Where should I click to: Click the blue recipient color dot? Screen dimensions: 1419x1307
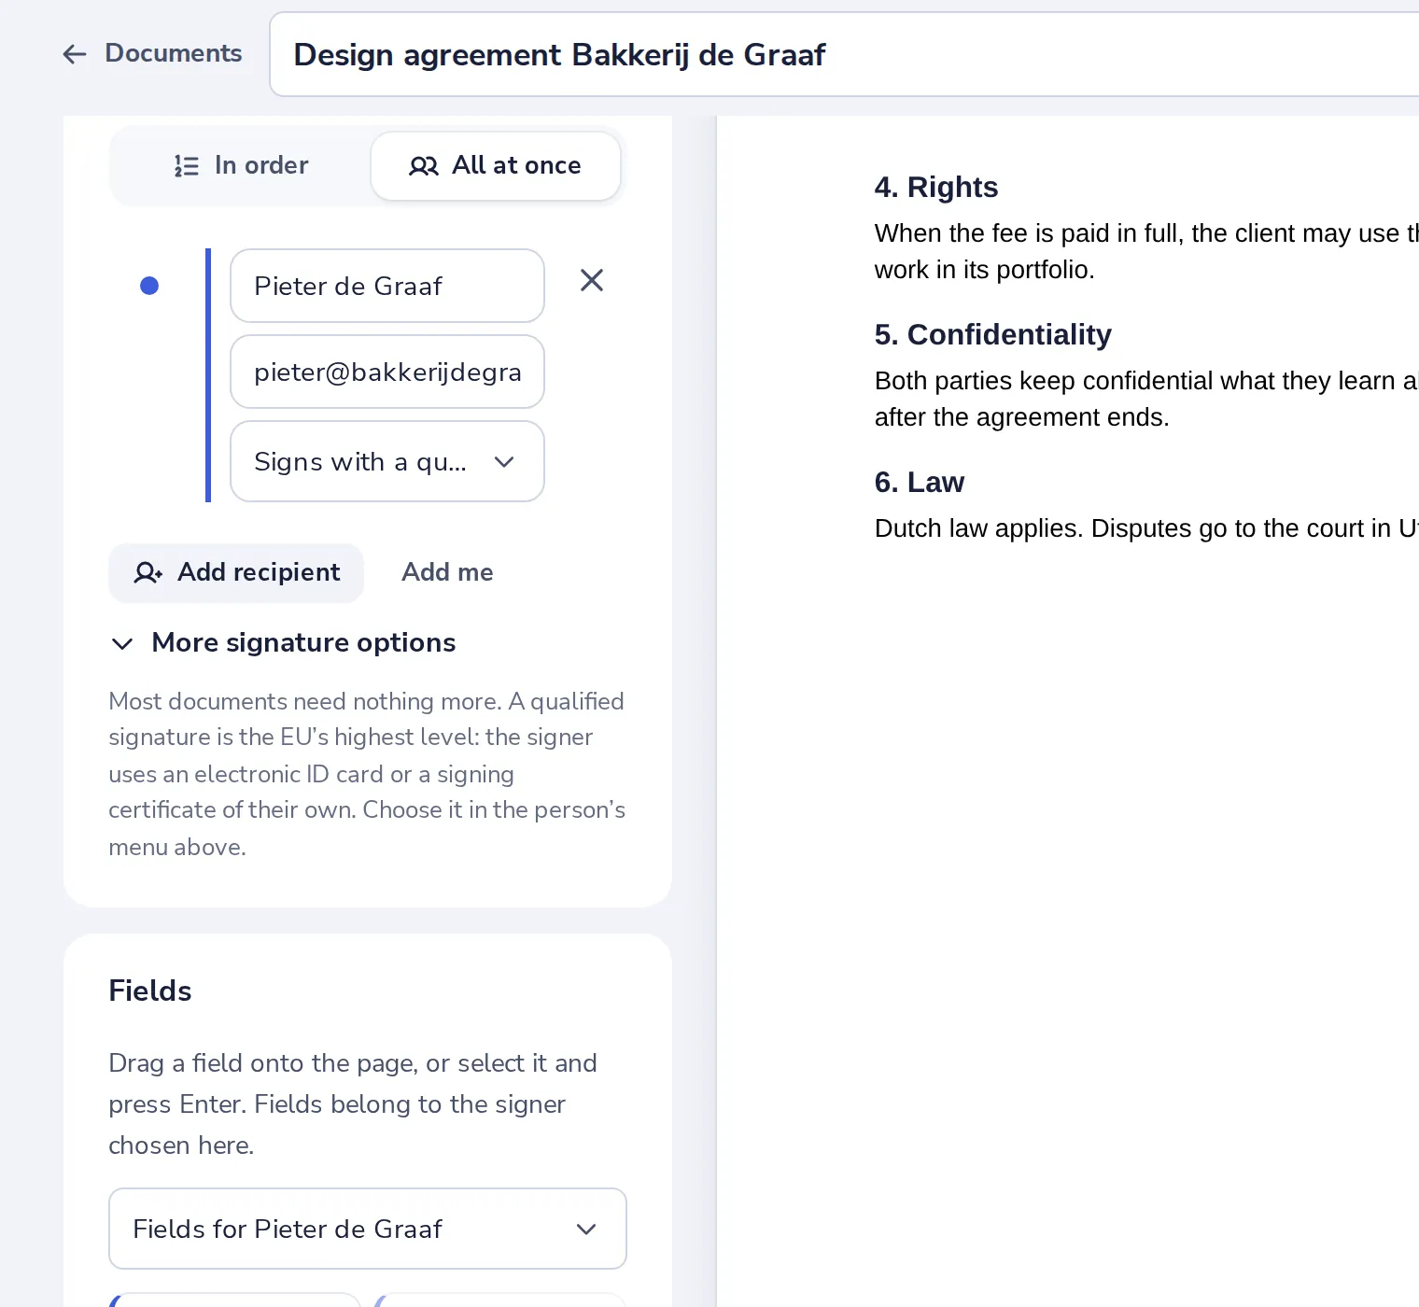pos(149,286)
